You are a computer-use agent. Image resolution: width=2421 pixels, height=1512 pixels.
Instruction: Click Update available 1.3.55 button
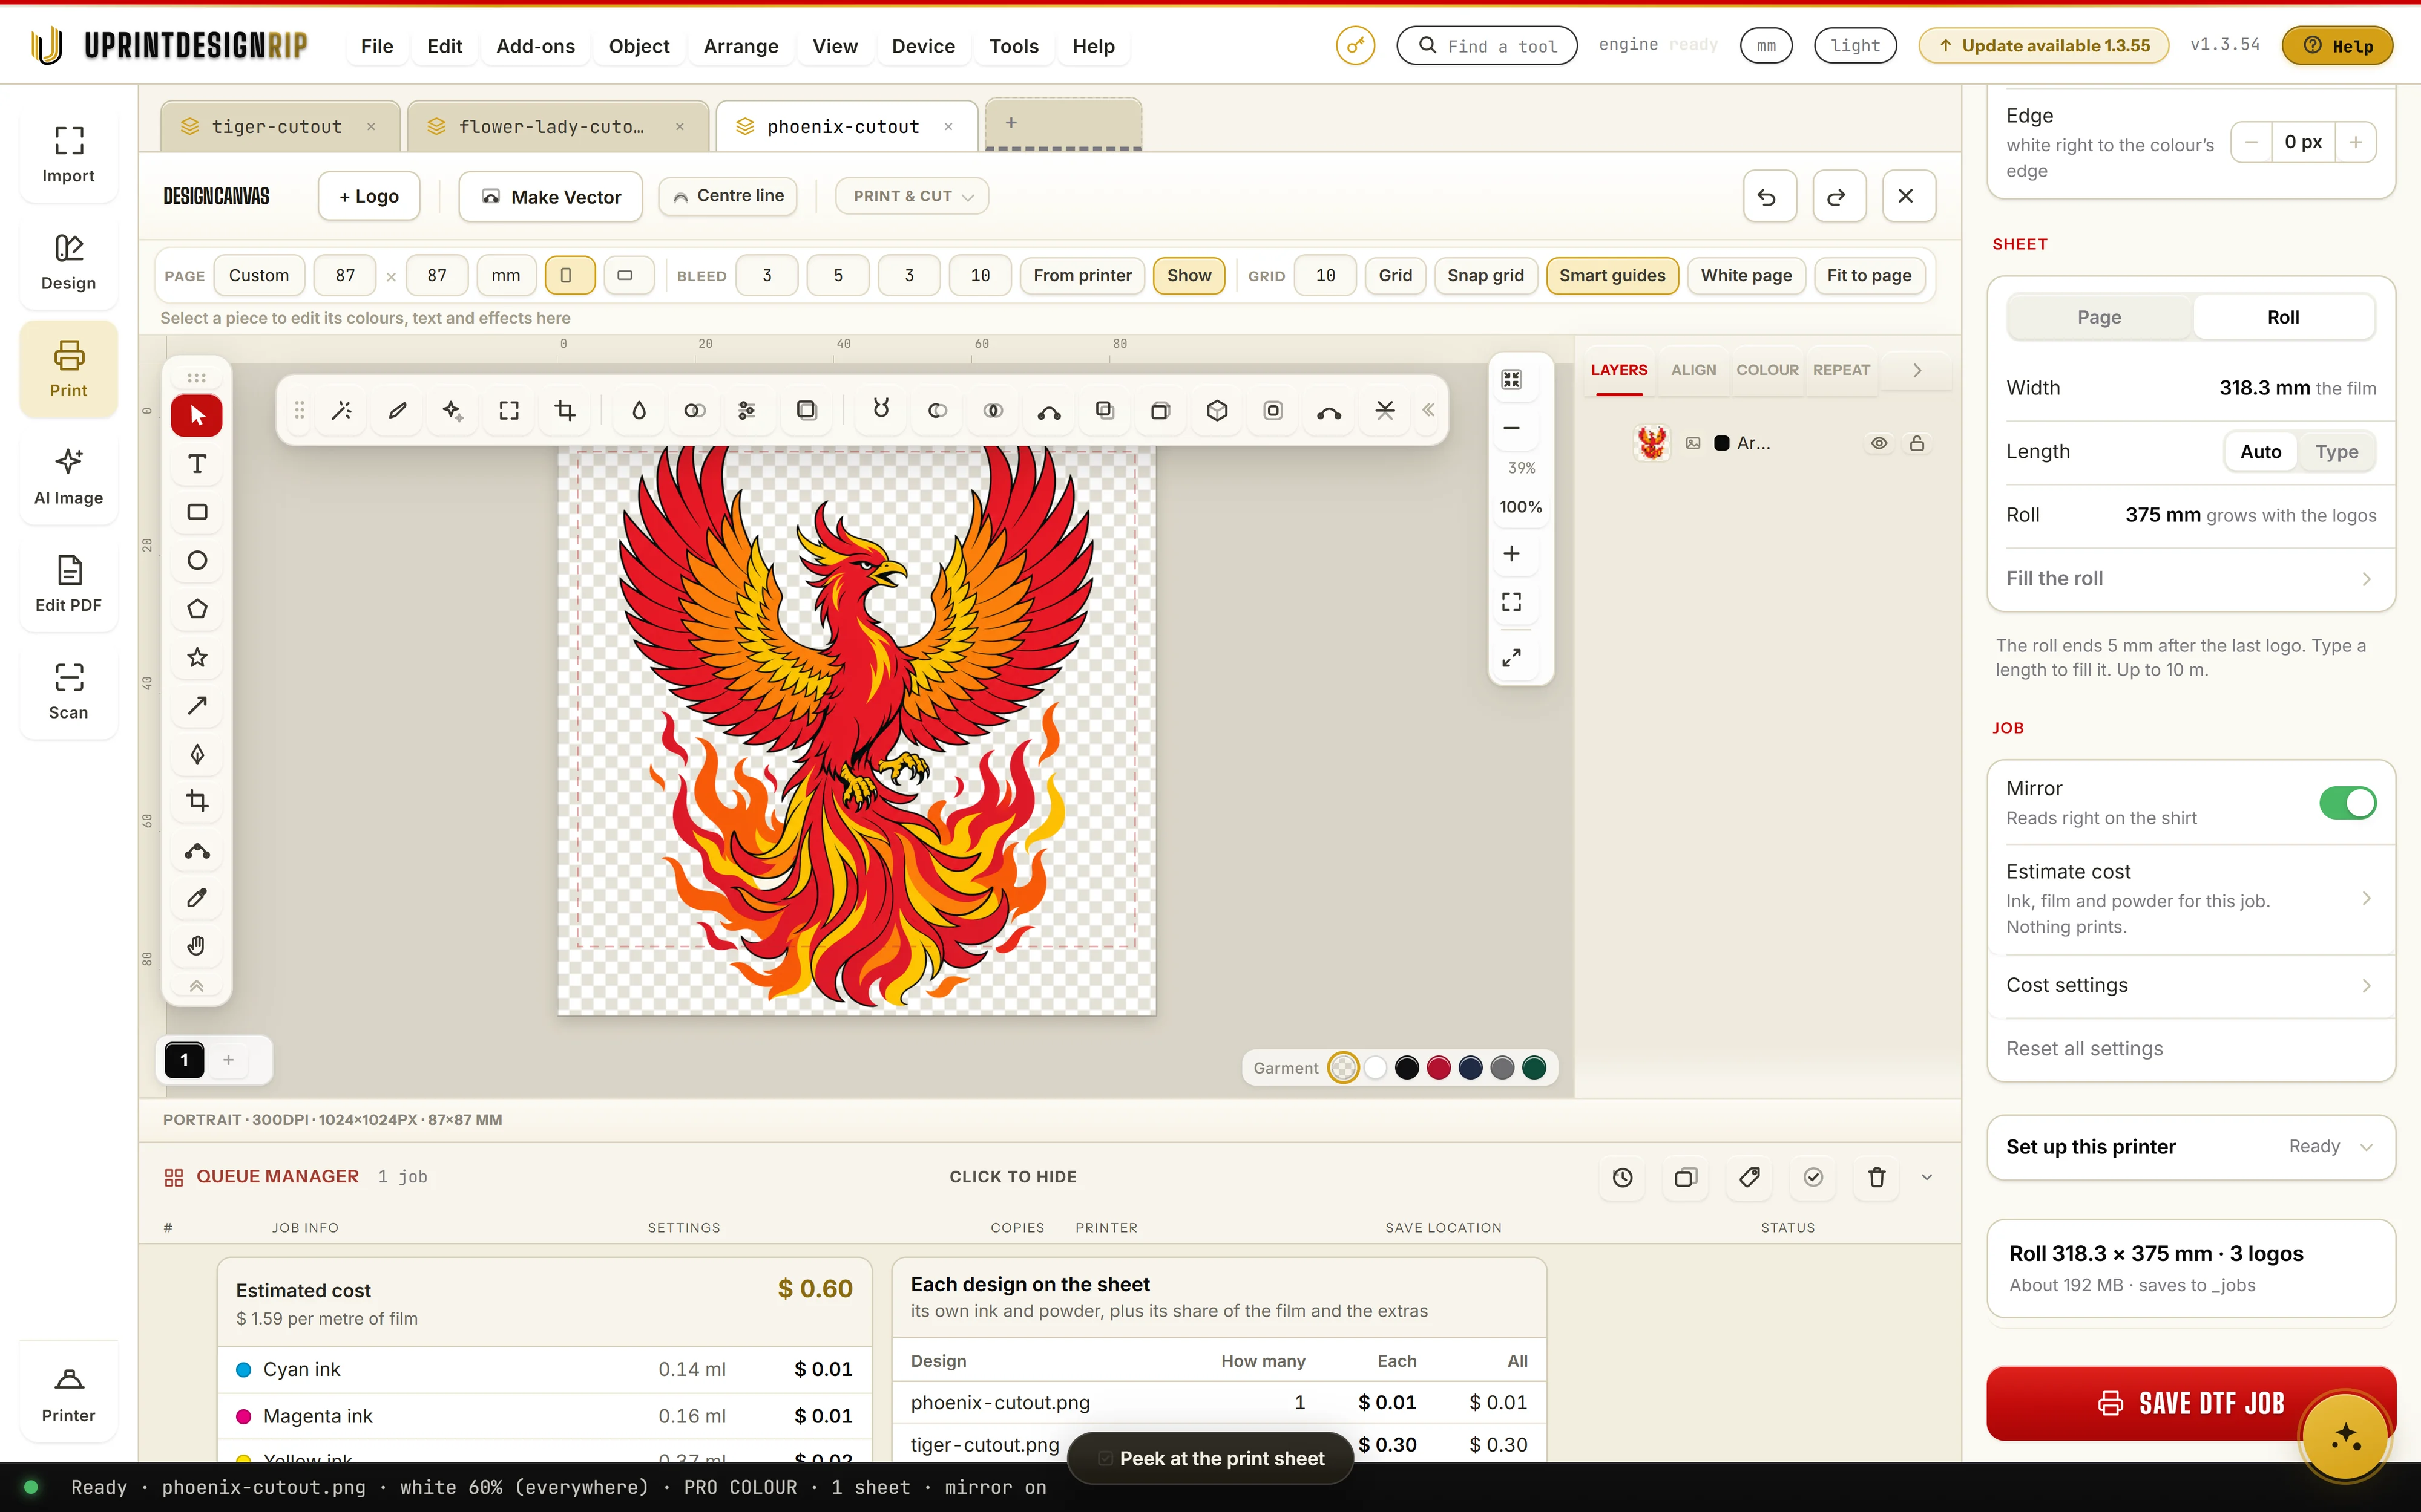2044,45
